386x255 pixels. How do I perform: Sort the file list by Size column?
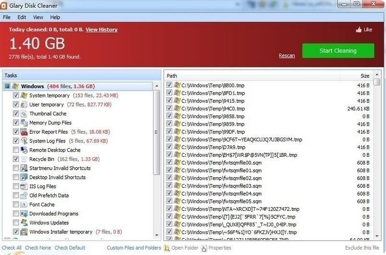tap(364, 76)
